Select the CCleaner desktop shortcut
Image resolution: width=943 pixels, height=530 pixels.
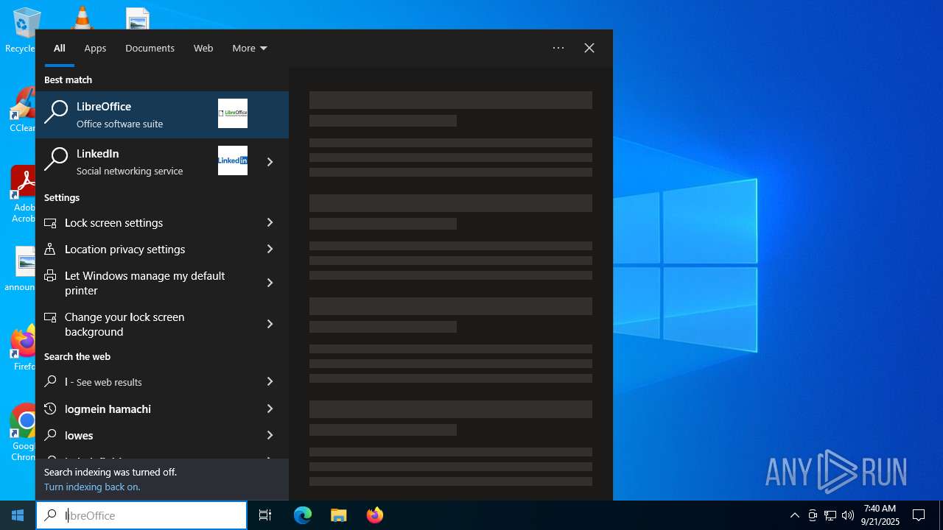[22, 110]
